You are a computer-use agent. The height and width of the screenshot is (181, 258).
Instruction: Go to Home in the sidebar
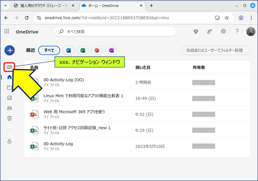tap(9, 77)
